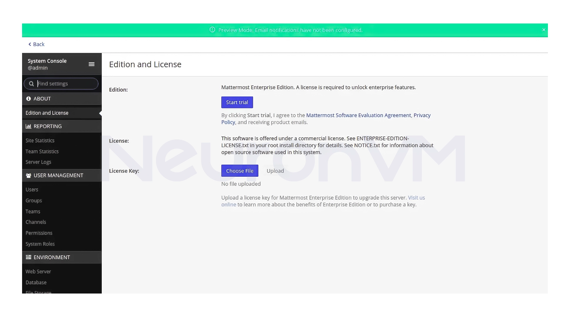Click the alert icon in the green banner
This screenshot has width=565, height=317.
[x=212, y=30]
